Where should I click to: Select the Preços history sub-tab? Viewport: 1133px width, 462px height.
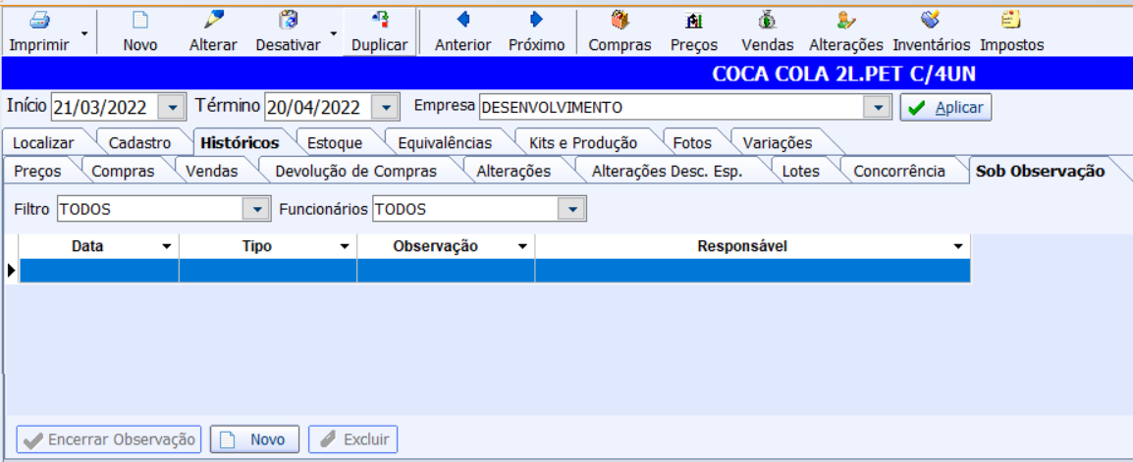click(x=37, y=171)
